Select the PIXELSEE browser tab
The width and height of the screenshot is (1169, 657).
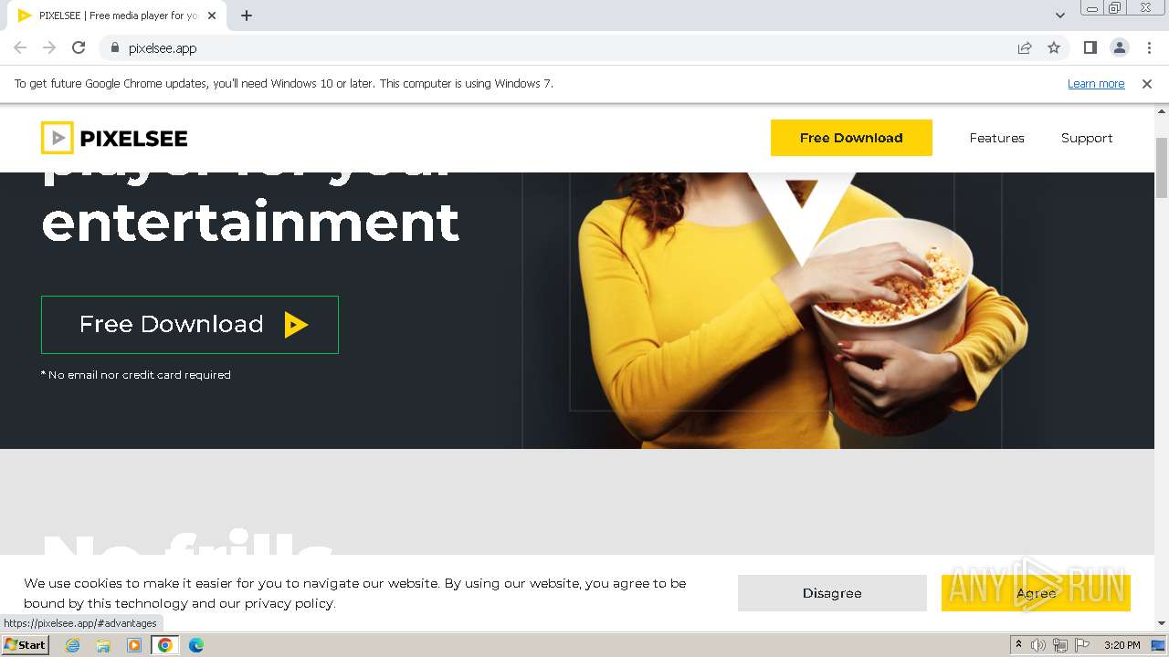(116, 16)
